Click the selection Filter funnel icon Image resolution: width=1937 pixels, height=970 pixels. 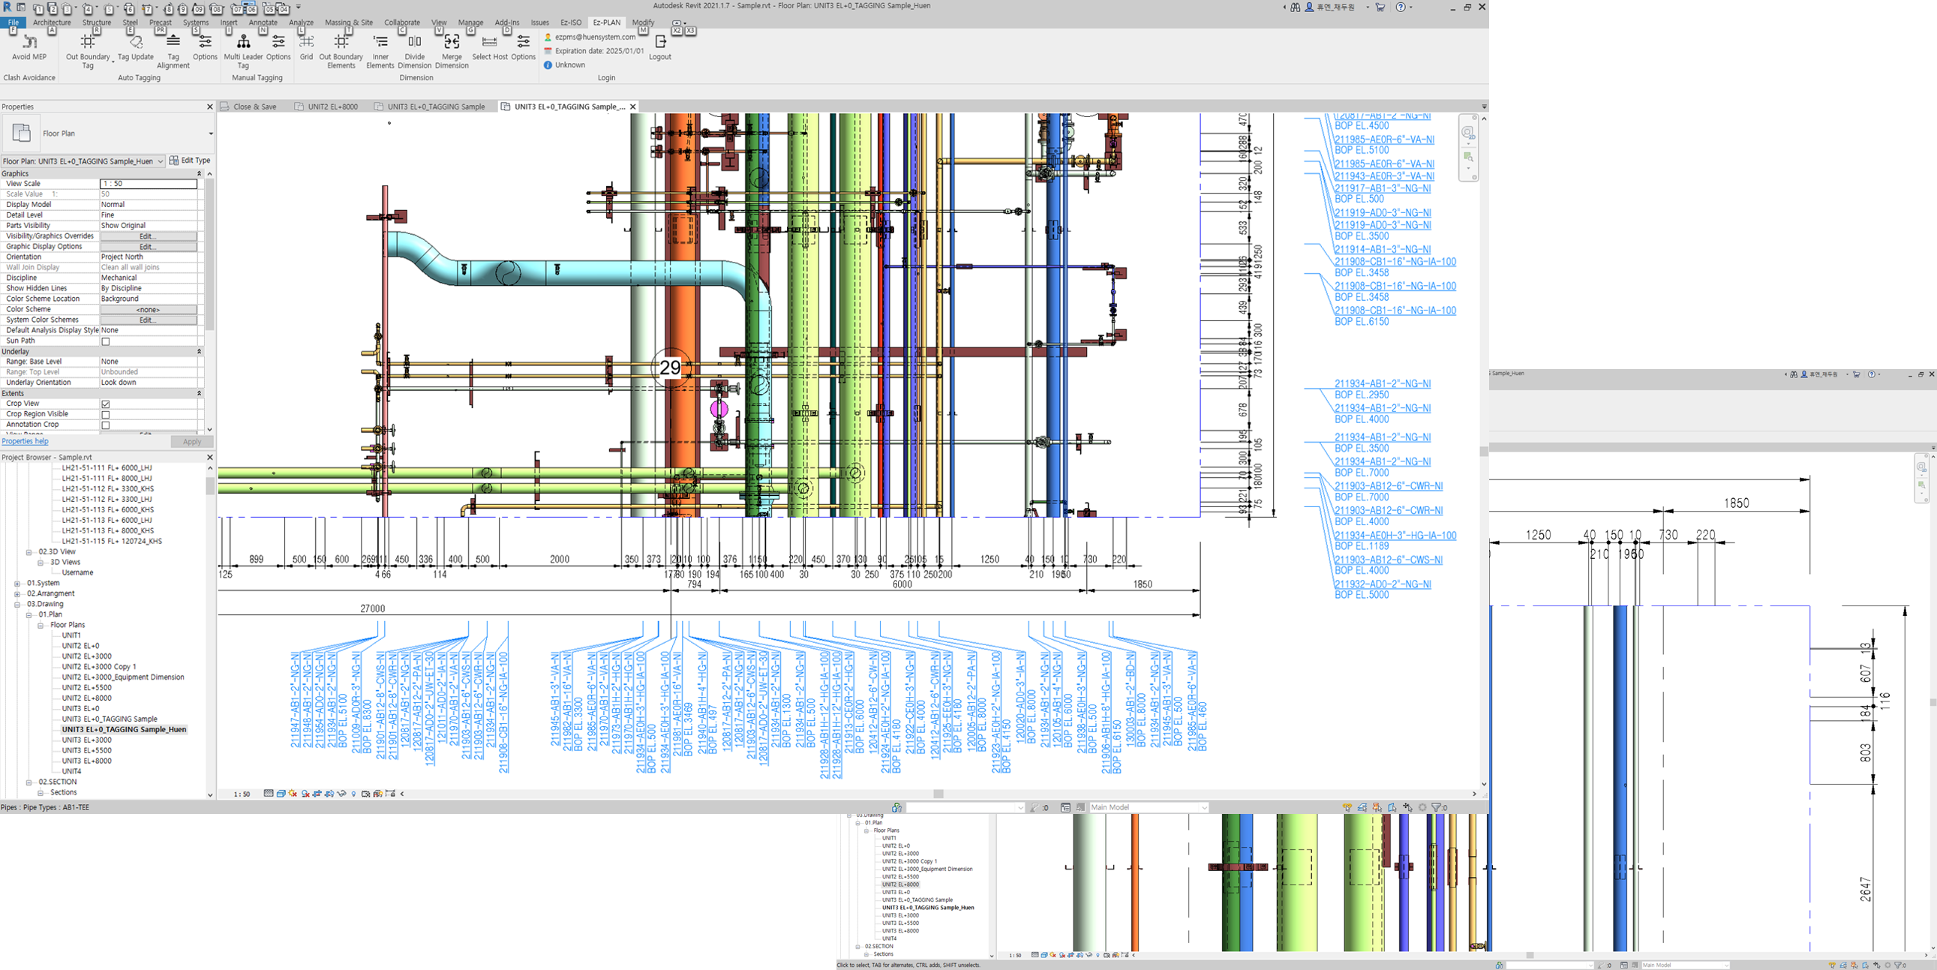click(1436, 807)
